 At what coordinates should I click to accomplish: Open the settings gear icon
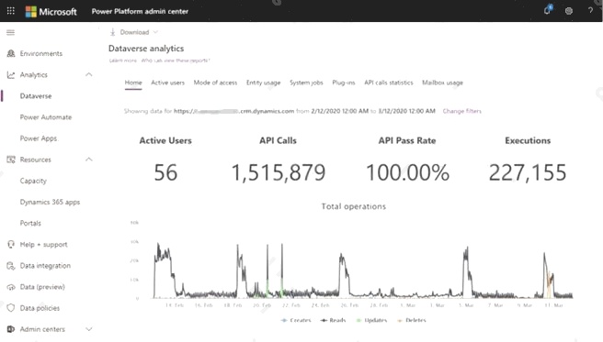tap(569, 11)
